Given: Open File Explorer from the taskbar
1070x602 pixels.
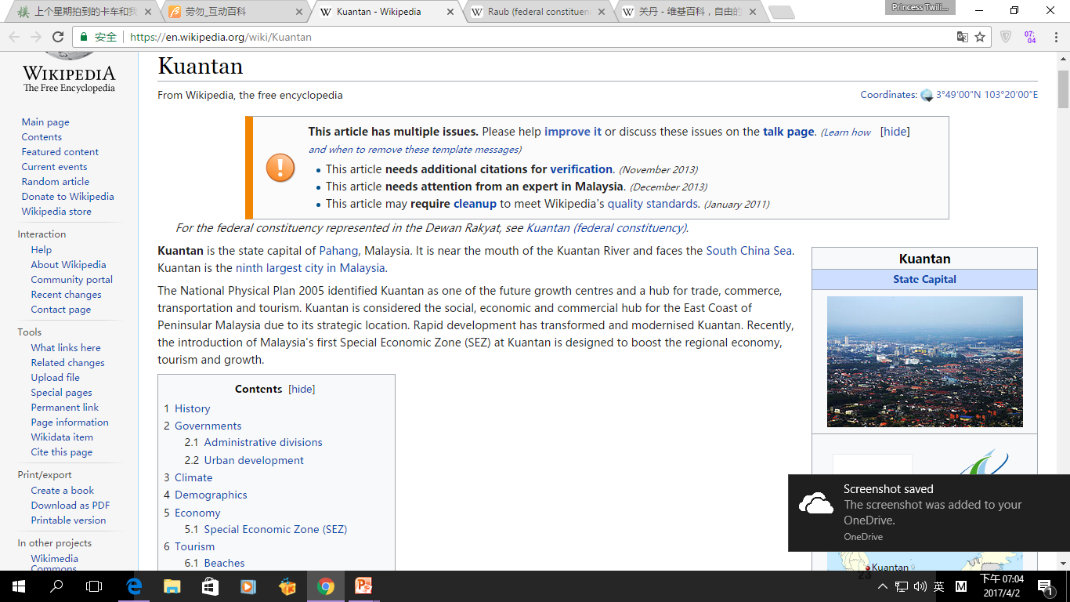Looking at the screenshot, I should (x=172, y=586).
